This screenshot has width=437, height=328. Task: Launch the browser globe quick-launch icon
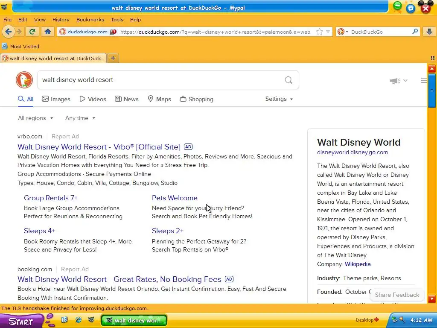79,319
